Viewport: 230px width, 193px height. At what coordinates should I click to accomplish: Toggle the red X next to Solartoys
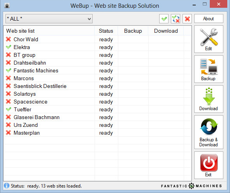[x=8, y=93]
